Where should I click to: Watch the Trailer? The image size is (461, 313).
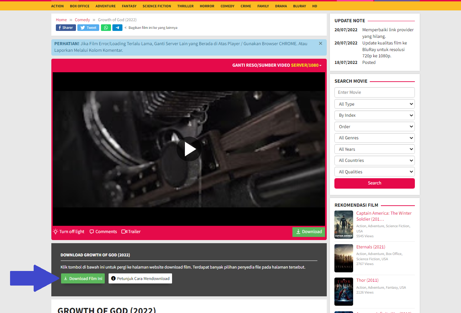coord(131,232)
